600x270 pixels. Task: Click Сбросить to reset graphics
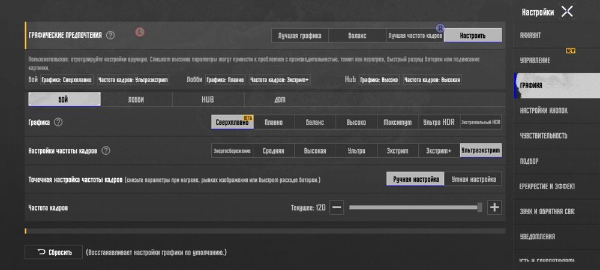tap(53, 252)
